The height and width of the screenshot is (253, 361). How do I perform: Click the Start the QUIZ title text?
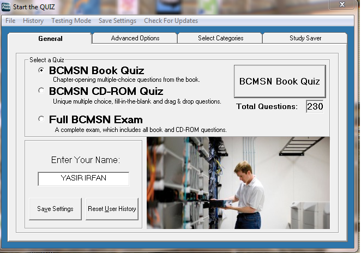[x=34, y=7]
